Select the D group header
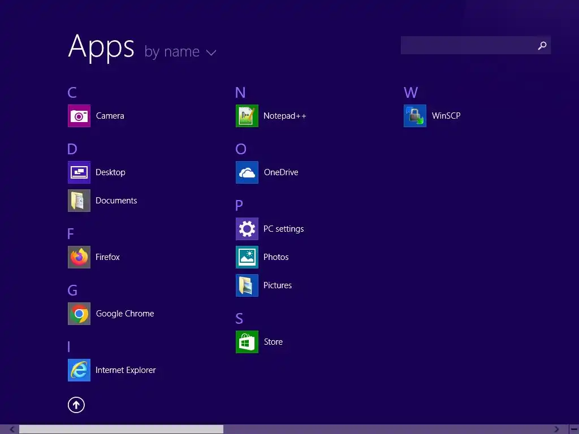Image resolution: width=579 pixels, height=434 pixels. coord(72,149)
